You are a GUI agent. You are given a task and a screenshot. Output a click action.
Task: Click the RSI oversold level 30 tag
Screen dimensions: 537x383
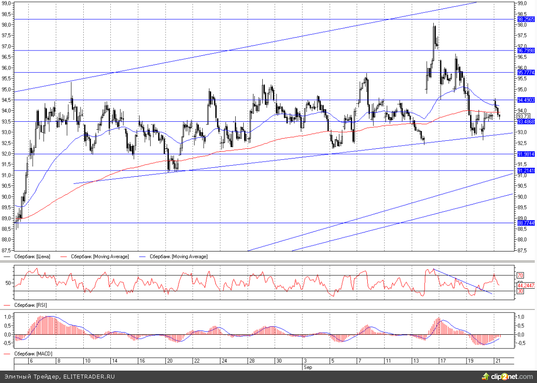pos(521,291)
